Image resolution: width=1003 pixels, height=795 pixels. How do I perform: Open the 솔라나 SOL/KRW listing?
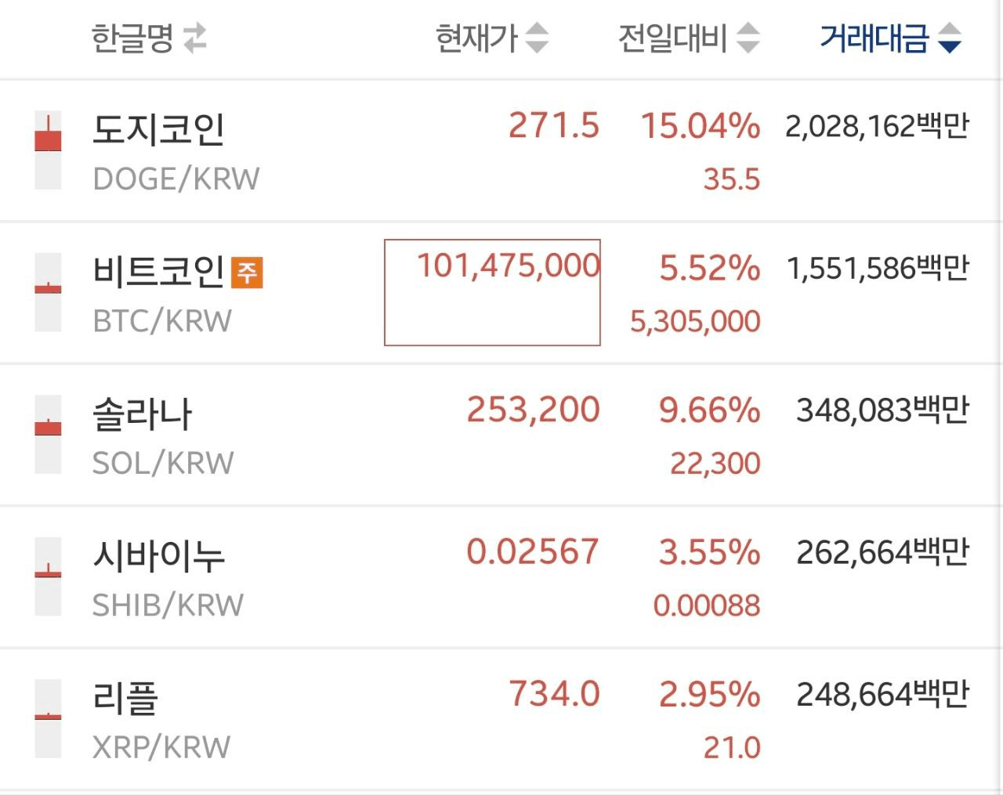click(143, 415)
